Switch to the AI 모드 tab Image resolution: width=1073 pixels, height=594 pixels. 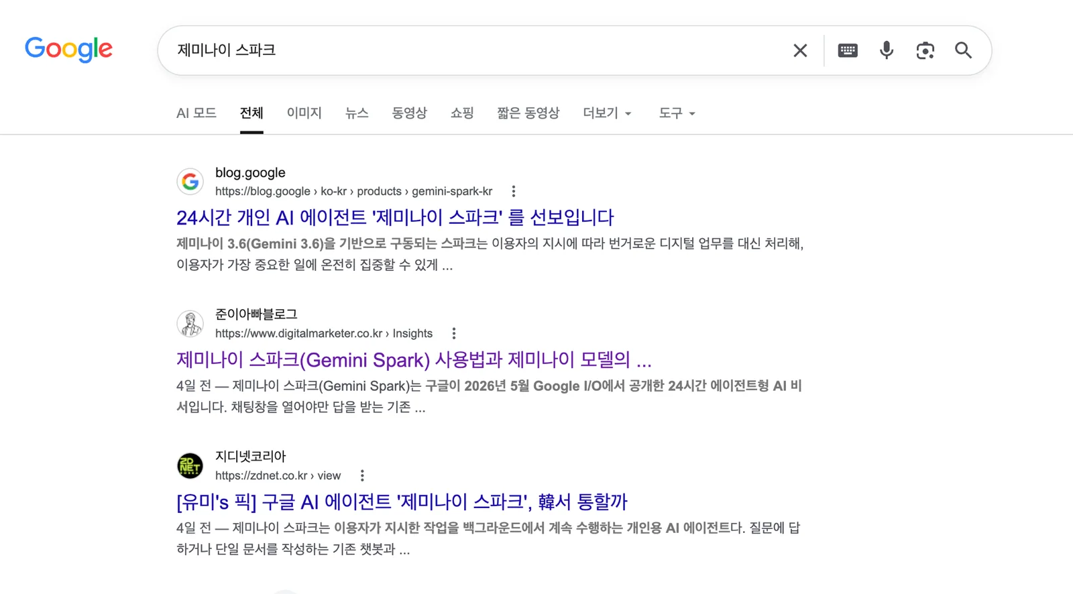click(x=196, y=113)
